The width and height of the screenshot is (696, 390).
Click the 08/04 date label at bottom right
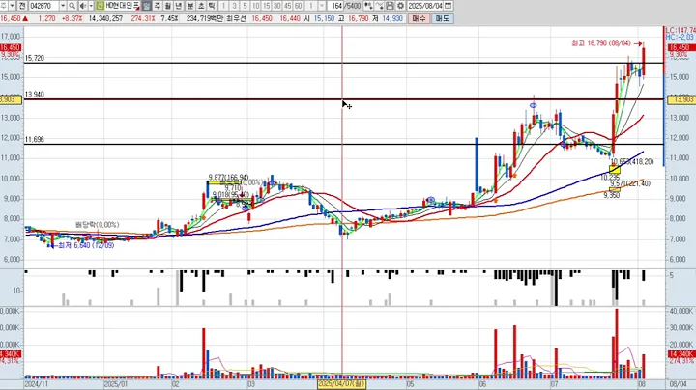coord(678,384)
